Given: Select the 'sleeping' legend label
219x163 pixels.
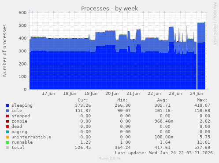Looking at the screenshot, I should click(22, 105).
